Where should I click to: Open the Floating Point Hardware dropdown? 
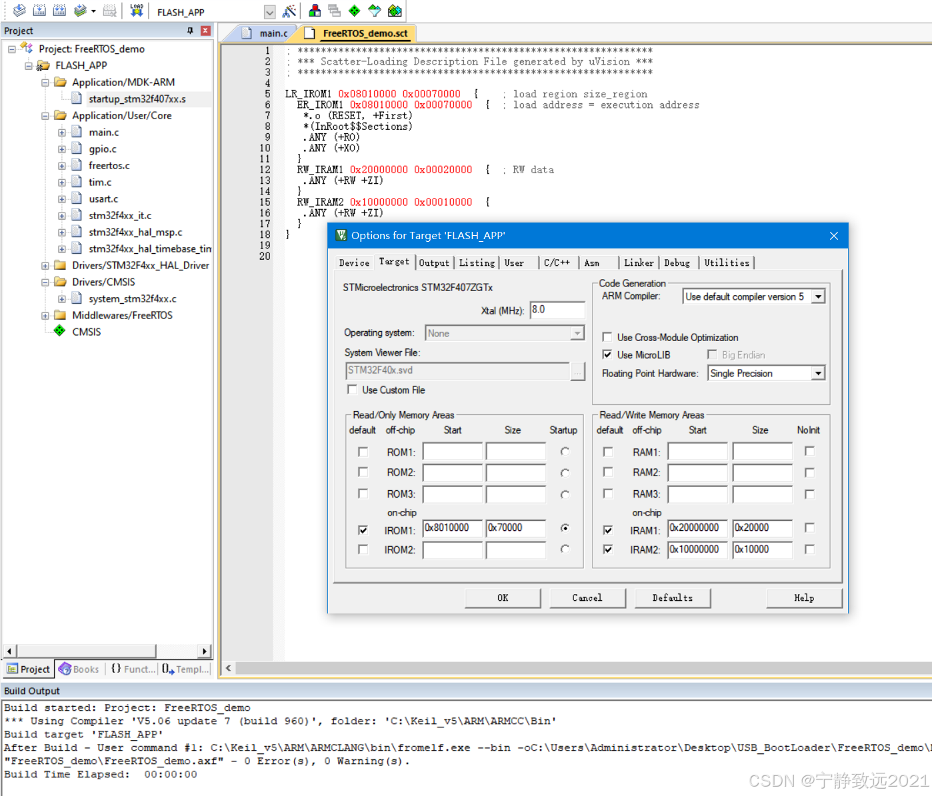click(x=818, y=374)
